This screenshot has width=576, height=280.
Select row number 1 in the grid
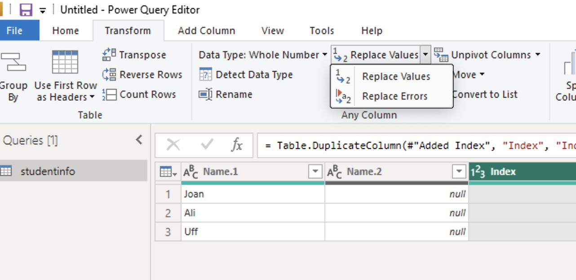(168, 194)
